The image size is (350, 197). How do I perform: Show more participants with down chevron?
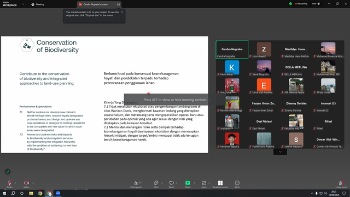click(280, 152)
